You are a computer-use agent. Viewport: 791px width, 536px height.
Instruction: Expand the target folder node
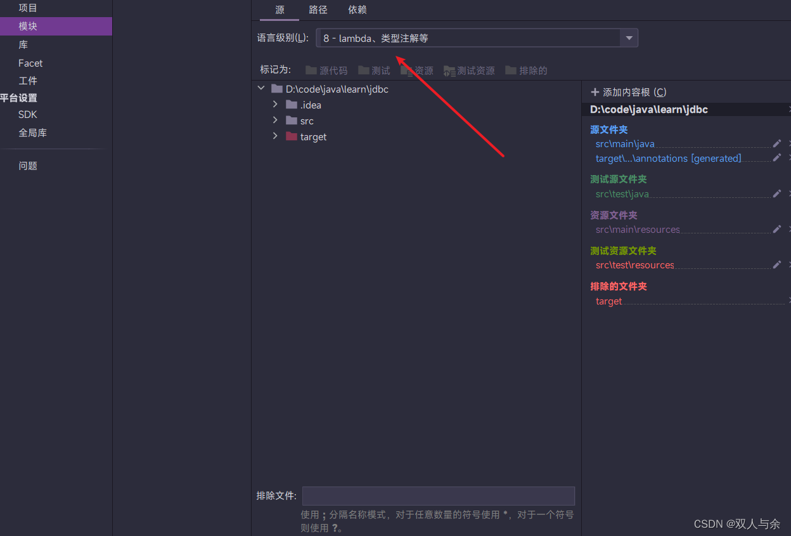click(275, 136)
